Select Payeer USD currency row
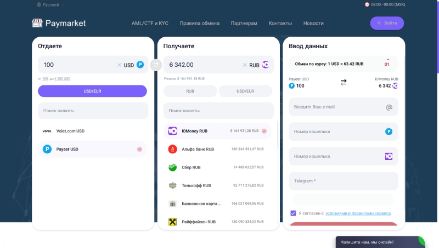439x248 pixels. (x=92, y=149)
